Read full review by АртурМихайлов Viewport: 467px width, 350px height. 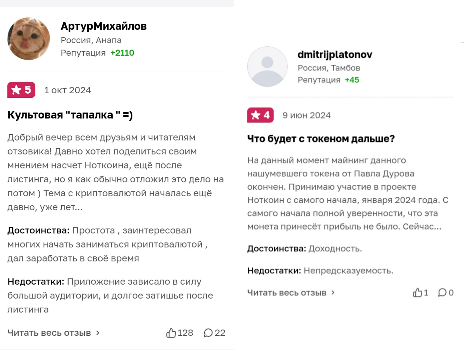pos(49,333)
